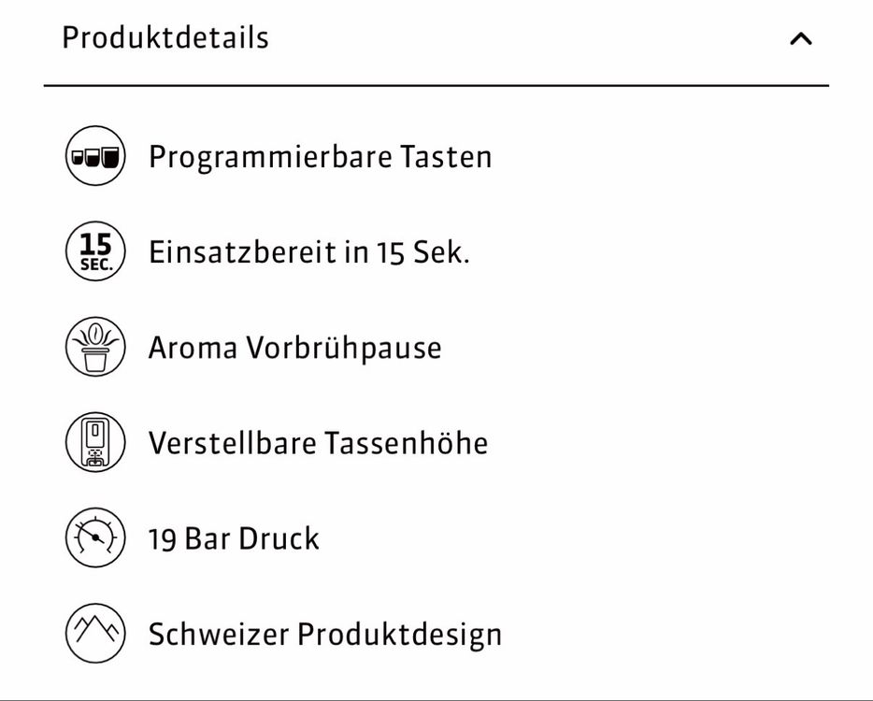Click the coffee bean aroma pot icon
The width and height of the screenshot is (873, 701).
tap(95, 347)
